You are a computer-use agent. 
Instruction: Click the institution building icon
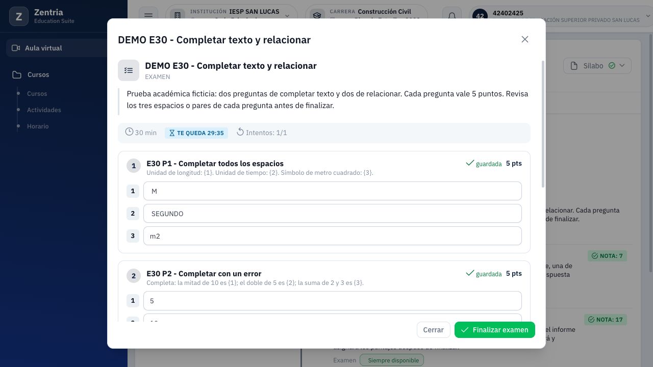click(x=178, y=15)
